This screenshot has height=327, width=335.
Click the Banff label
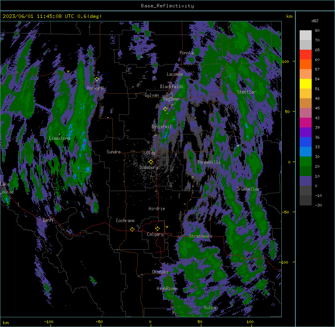pos(48,220)
